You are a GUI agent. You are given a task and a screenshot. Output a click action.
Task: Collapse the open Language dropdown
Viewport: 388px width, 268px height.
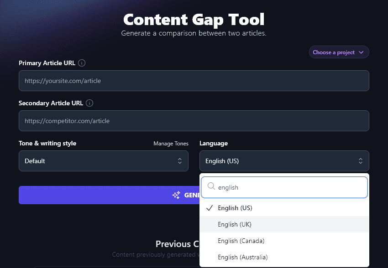click(284, 161)
